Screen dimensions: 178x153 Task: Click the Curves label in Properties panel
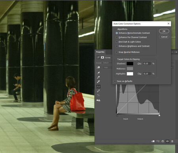[x=108, y=58]
